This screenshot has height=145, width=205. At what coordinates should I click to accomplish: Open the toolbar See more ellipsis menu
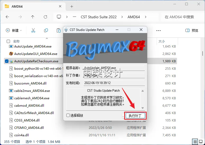(159, 31)
